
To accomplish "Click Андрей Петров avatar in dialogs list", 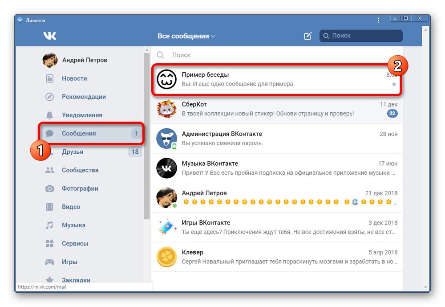I will coord(166,197).
